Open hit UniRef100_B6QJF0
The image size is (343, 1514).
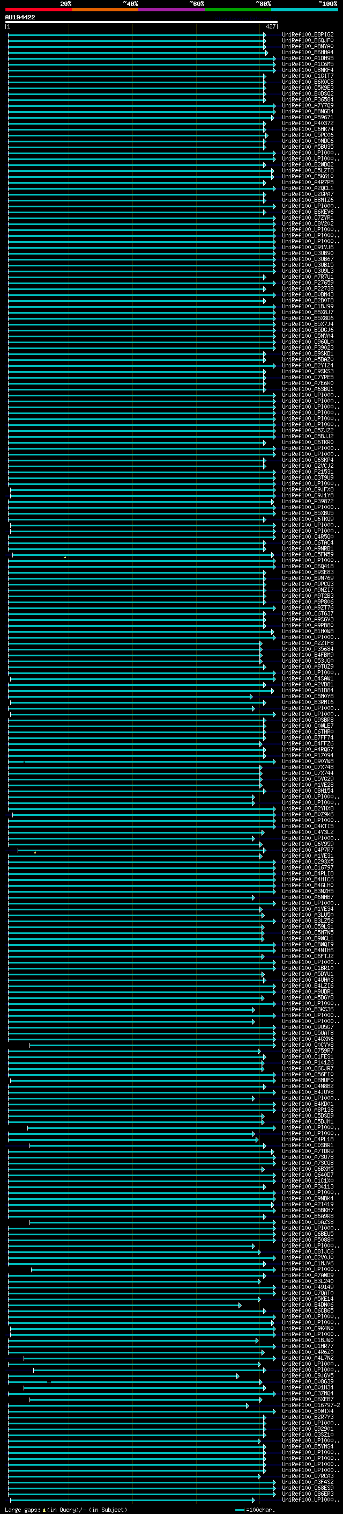point(308,41)
